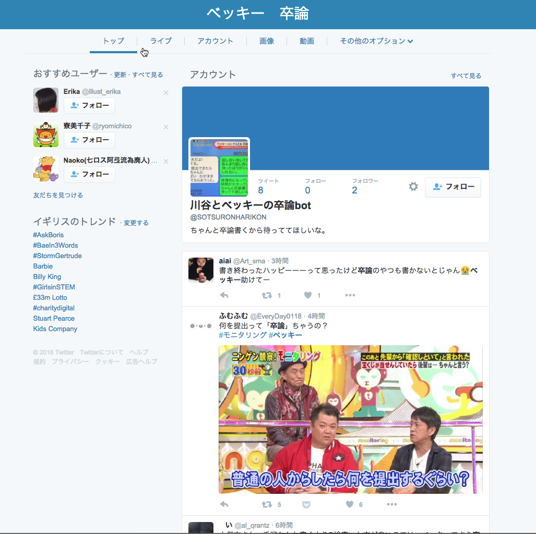
Task: Open 寮美千子's avatar image
Action: [x=46, y=135]
